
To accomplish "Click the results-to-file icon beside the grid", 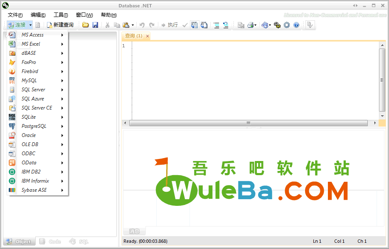I will [204, 25].
